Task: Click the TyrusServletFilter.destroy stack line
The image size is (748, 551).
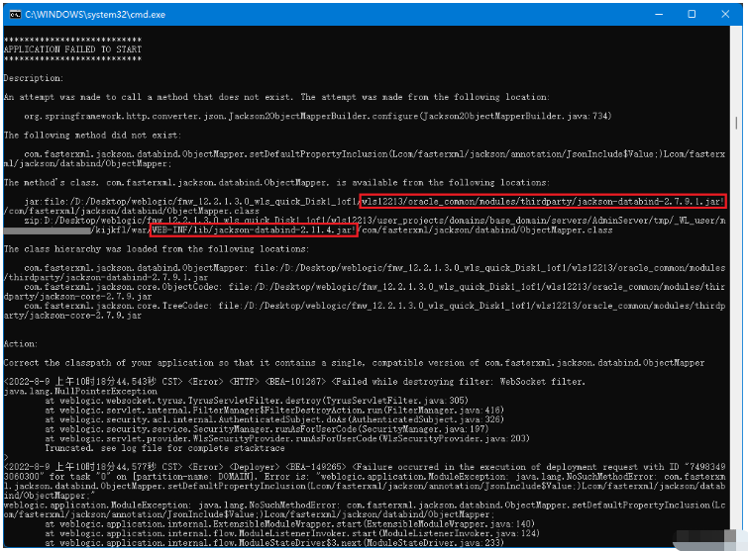Action: [257, 401]
